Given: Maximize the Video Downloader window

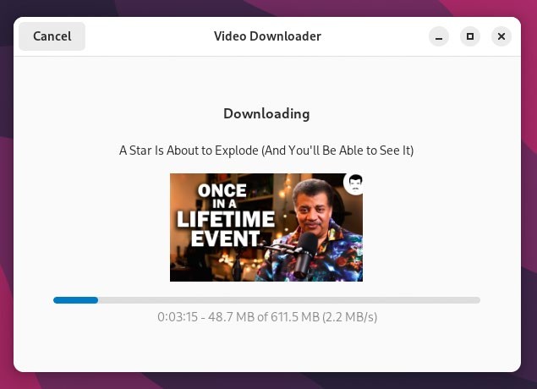Looking at the screenshot, I should pos(470,36).
